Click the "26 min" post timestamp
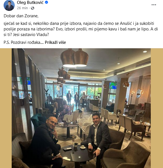 [22, 8]
